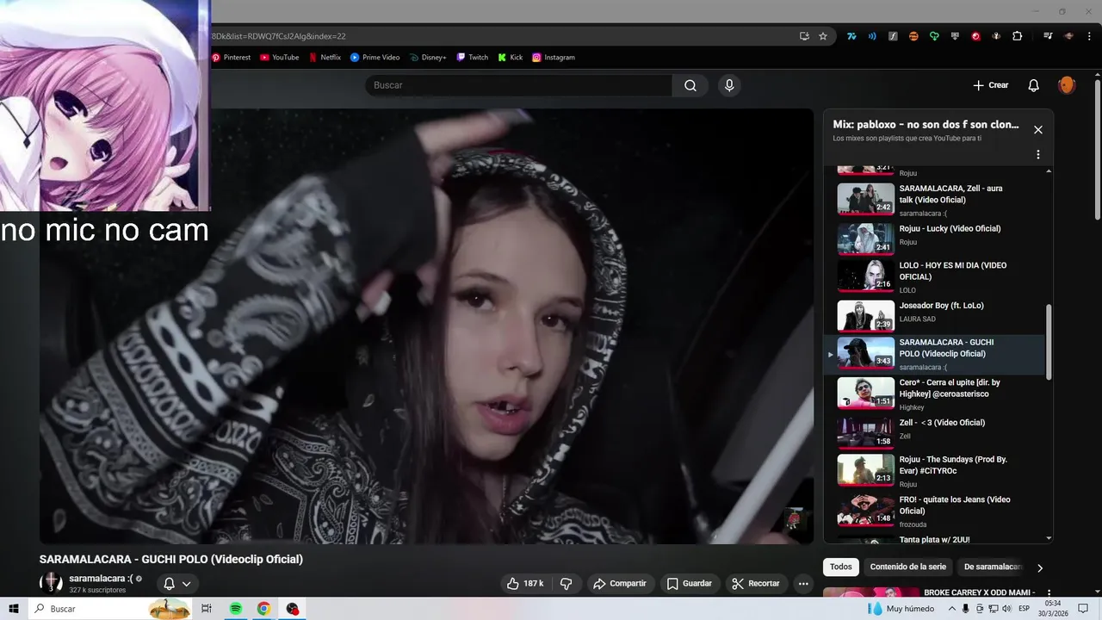Select De saramalacara filter chip

(993, 567)
